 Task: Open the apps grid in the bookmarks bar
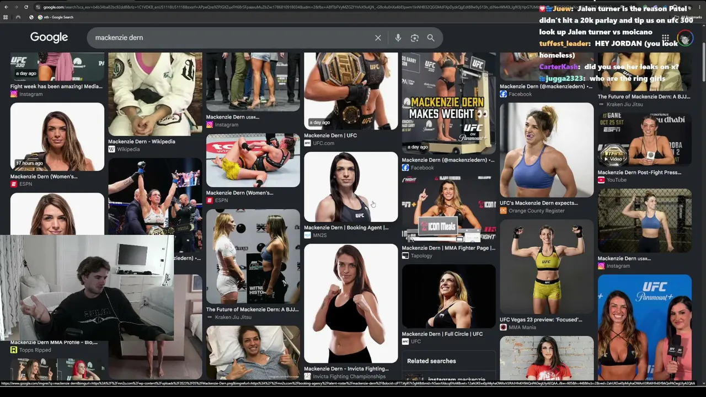tap(6, 17)
